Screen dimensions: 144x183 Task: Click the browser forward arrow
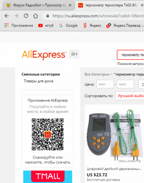[x=16, y=16]
